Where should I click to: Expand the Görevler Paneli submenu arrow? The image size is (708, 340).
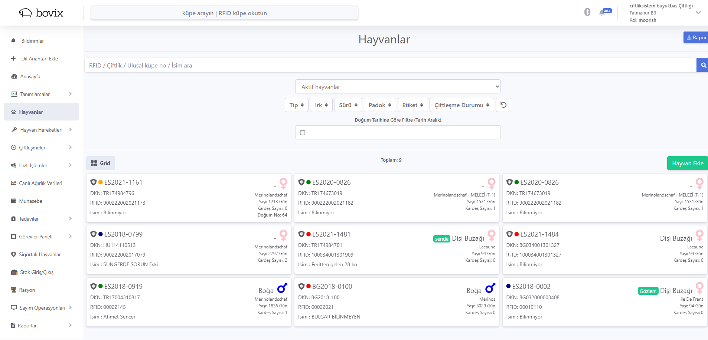(70, 237)
